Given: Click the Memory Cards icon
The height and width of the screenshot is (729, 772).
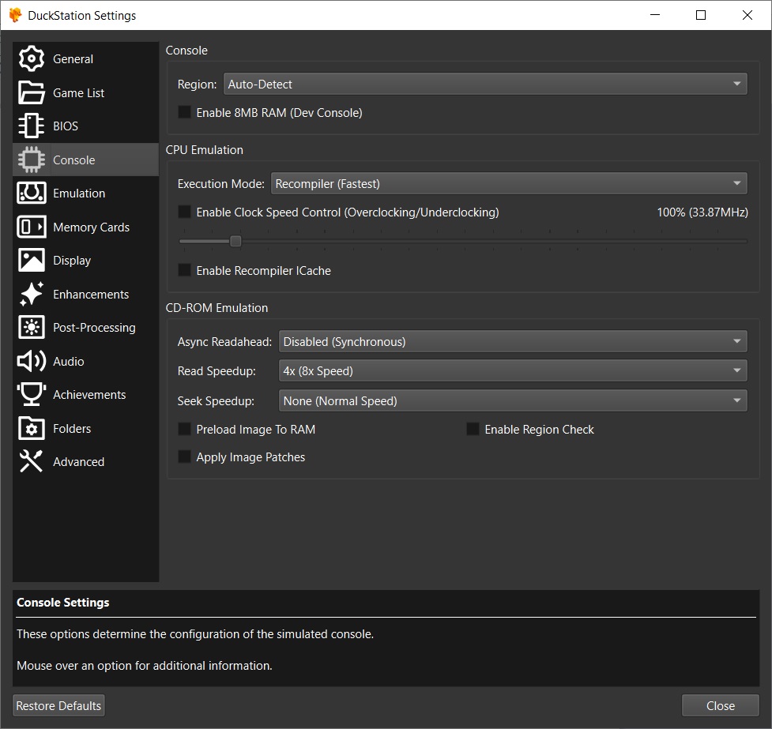Looking at the screenshot, I should tap(31, 227).
